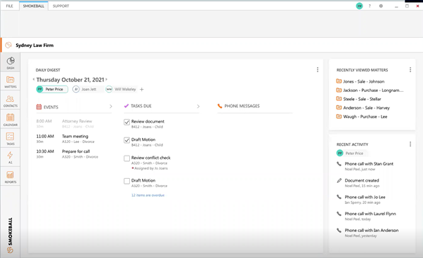Open Jackson - Purchase - Longnam matter
Viewport: 423px width, 258px height.
click(373, 90)
